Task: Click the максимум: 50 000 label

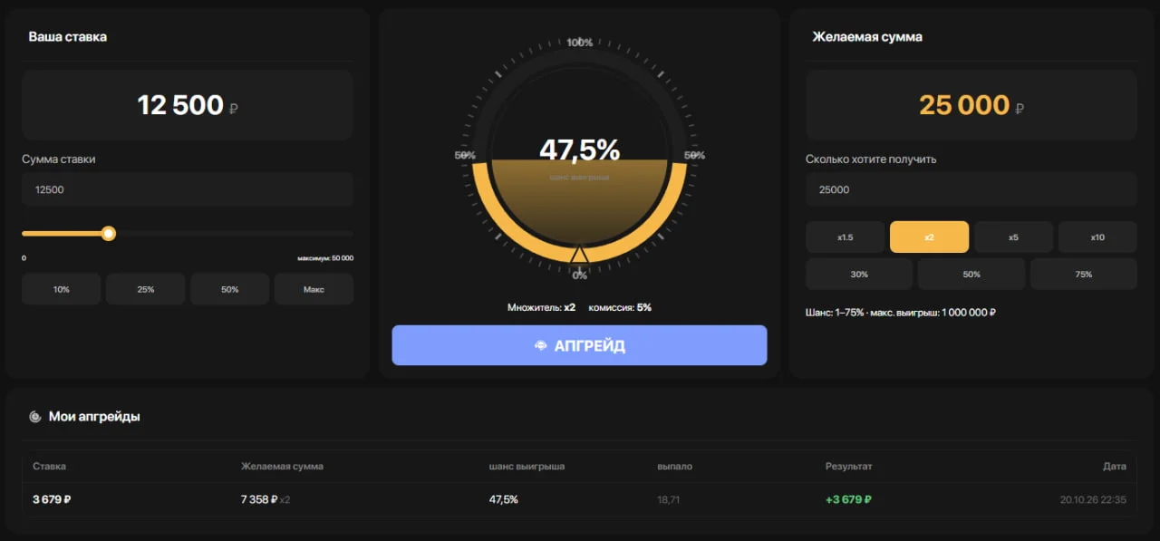Action: coord(325,258)
